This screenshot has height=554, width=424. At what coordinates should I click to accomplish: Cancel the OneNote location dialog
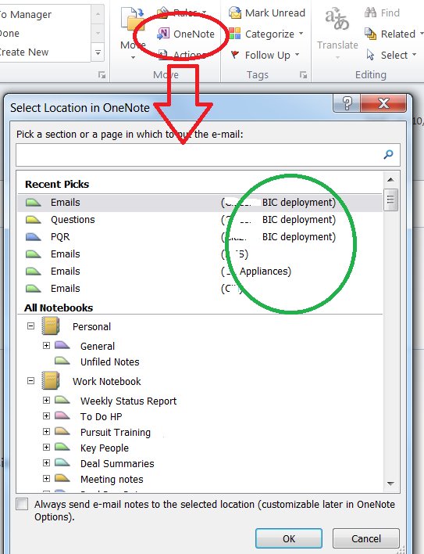366,538
